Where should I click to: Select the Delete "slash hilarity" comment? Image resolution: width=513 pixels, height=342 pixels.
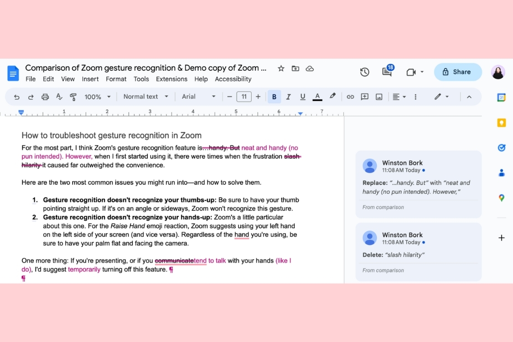pos(419,252)
